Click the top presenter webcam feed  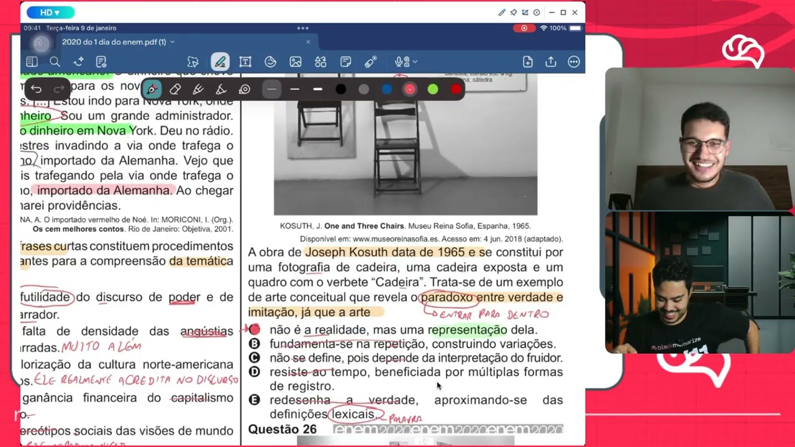pyautogui.click(x=700, y=139)
